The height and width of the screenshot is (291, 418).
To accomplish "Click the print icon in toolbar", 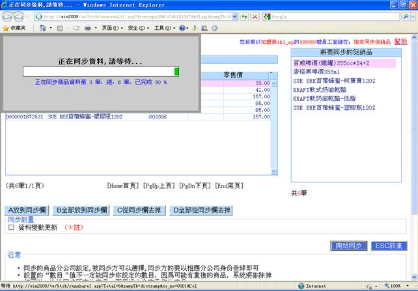I will [87, 29].
